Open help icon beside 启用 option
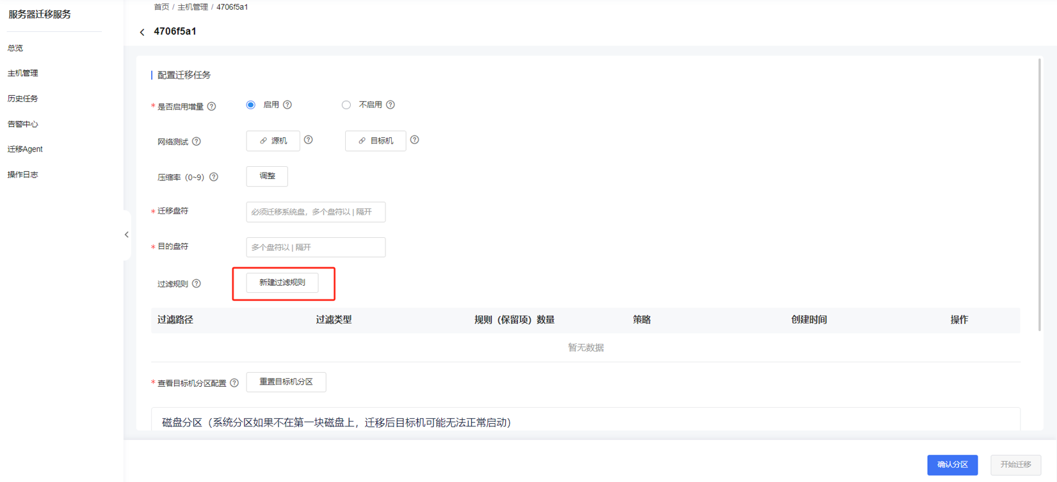Image resolution: width=1057 pixels, height=482 pixels. (287, 105)
